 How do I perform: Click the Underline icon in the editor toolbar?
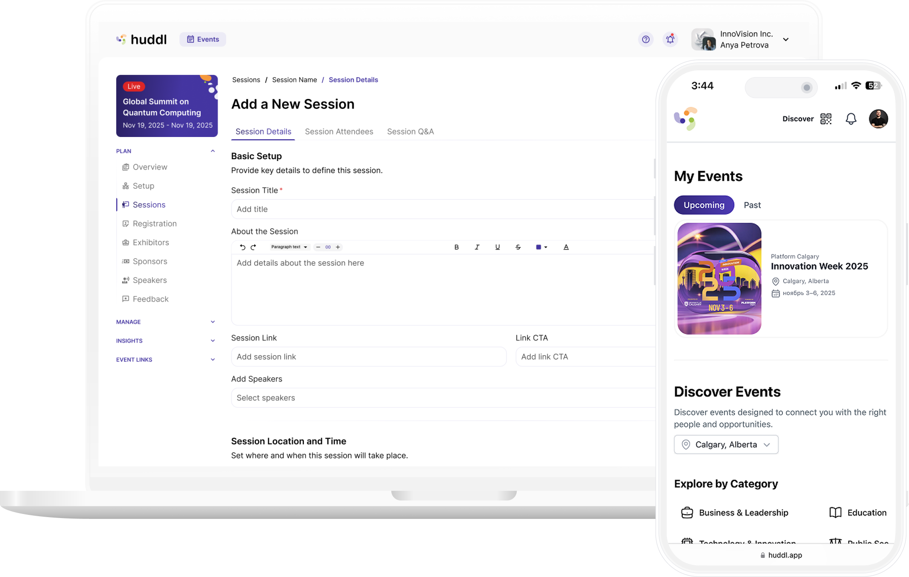pyautogui.click(x=497, y=247)
